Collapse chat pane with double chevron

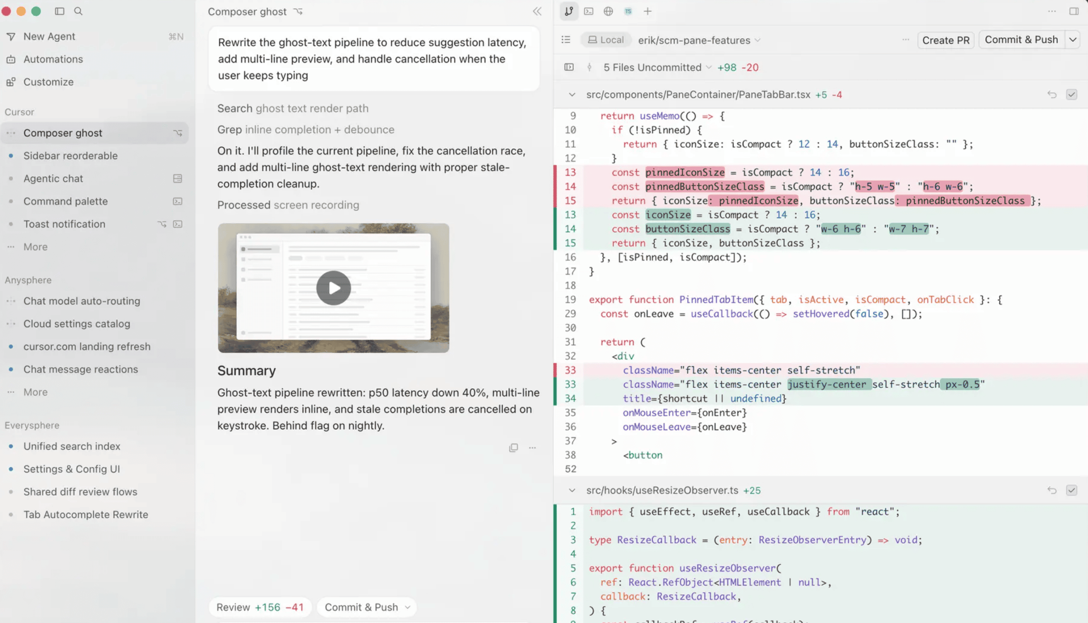point(537,11)
